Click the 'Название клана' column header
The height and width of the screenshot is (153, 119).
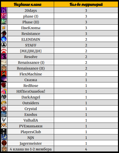tap(28, 4)
